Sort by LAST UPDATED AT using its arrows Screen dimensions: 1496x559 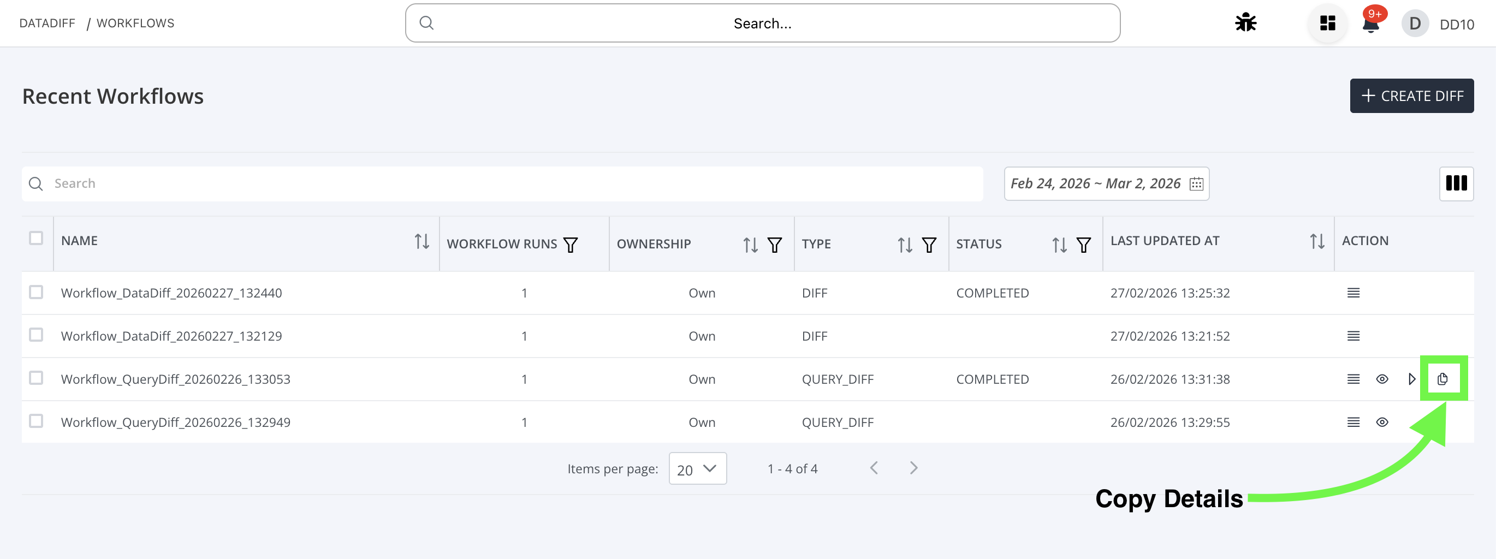click(x=1316, y=241)
